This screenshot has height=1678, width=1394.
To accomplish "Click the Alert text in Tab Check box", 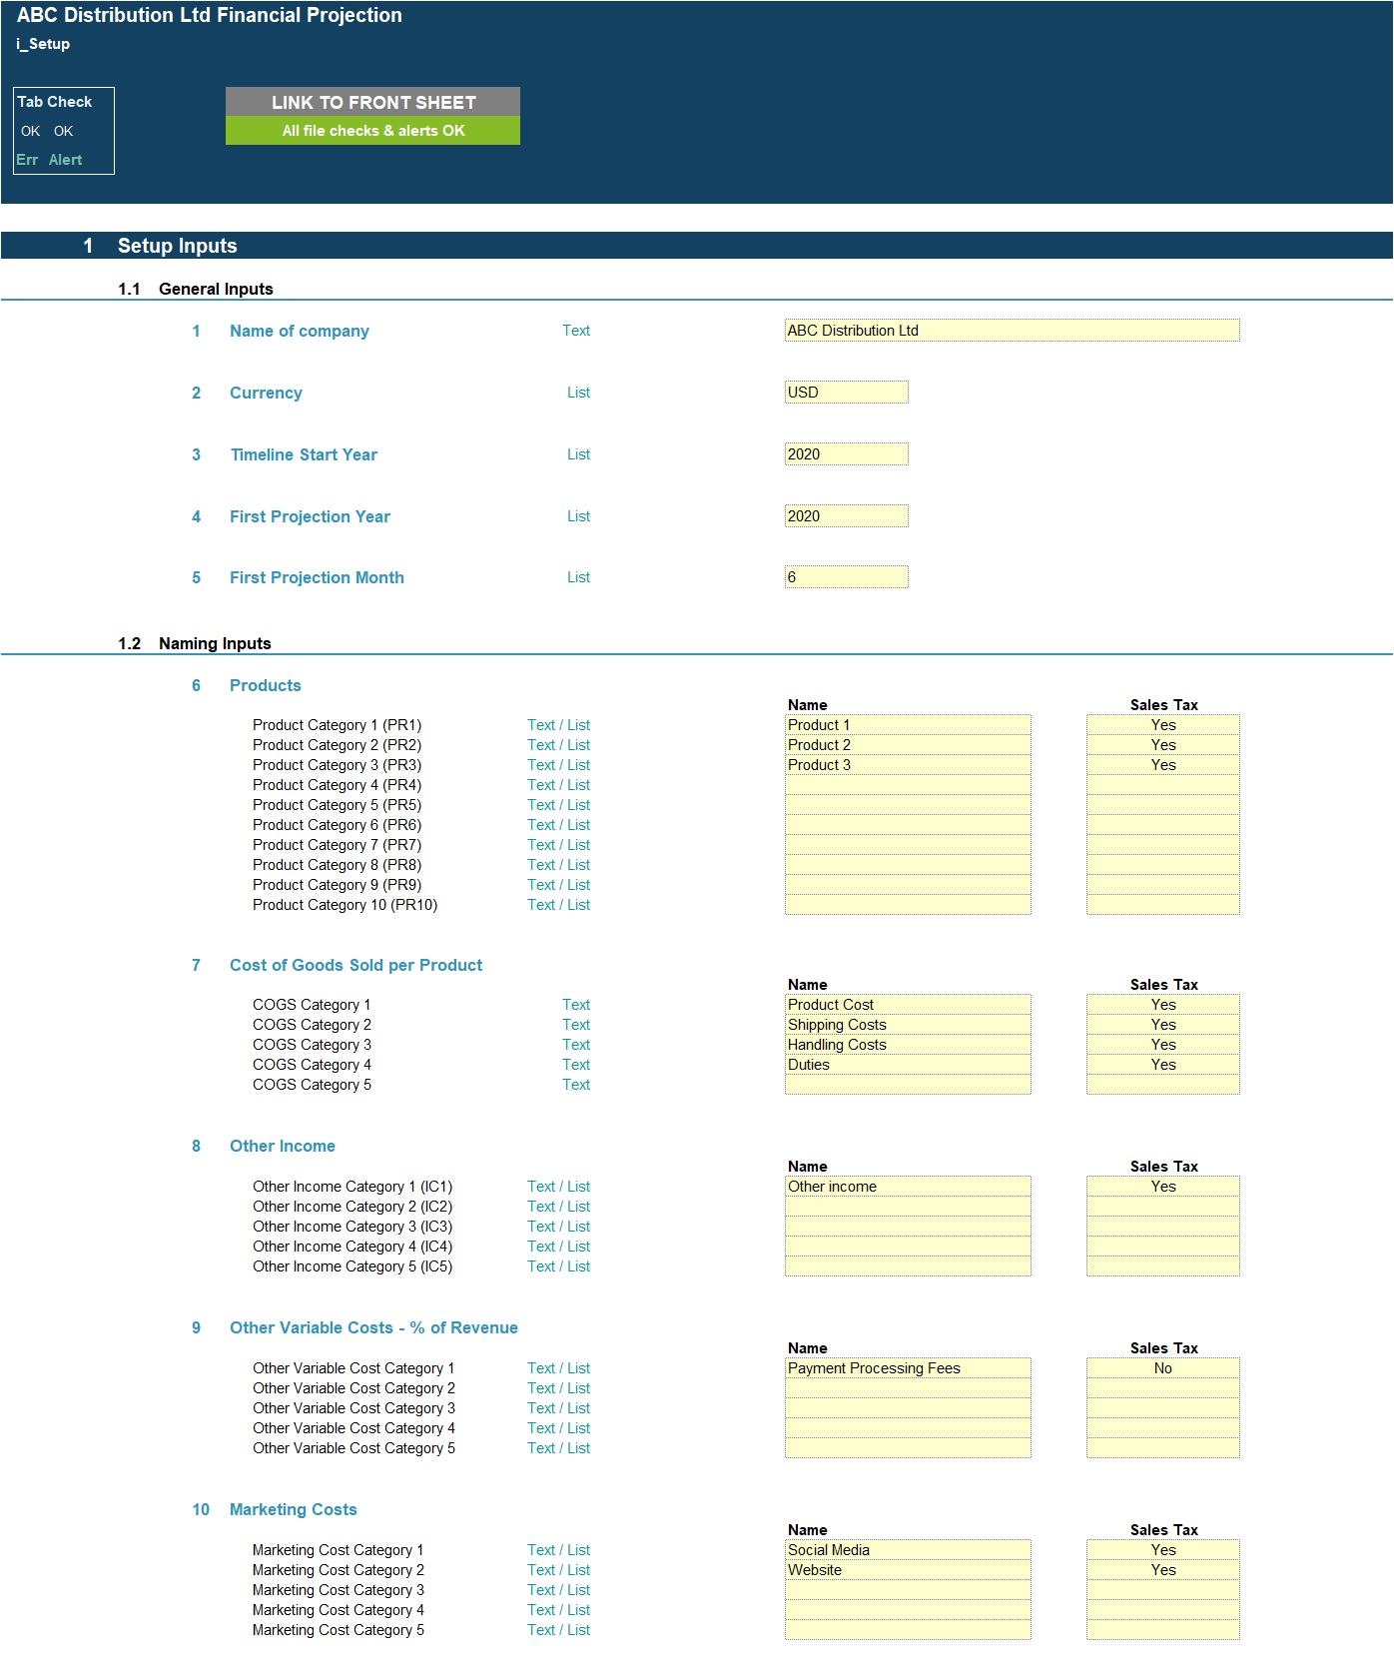I will 65,160.
